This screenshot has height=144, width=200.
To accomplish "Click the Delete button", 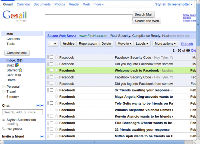I will [106, 44].
